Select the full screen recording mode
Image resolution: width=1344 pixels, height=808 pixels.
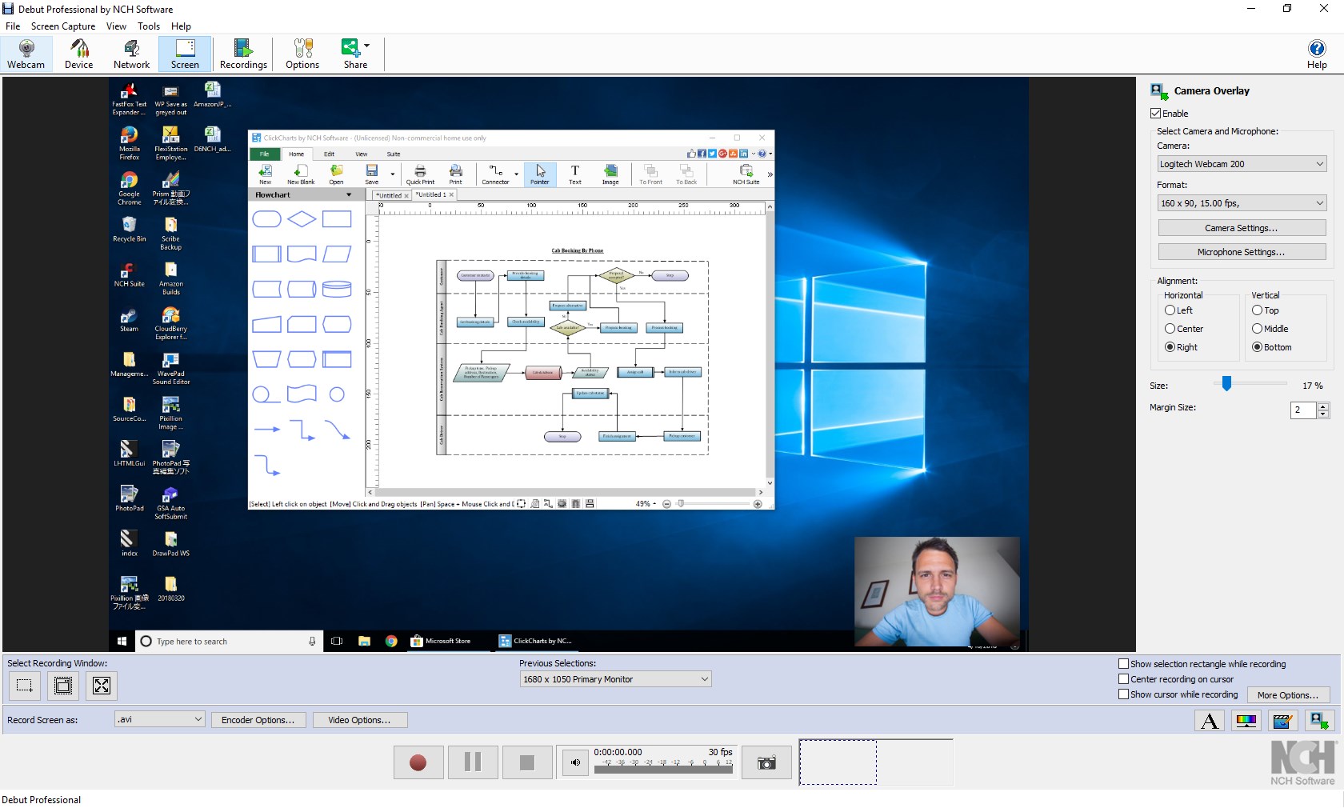(101, 686)
